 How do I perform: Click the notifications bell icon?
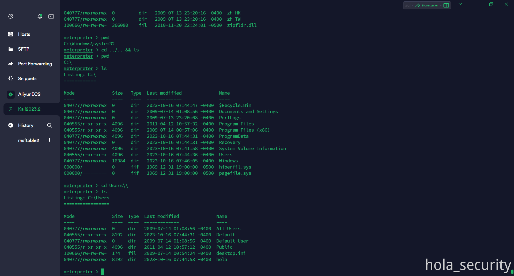click(x=40, y=16)
